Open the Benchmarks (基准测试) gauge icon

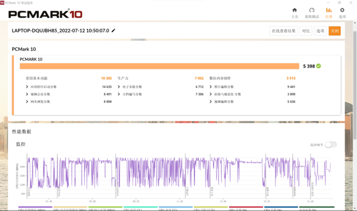(x=312, y=10)
